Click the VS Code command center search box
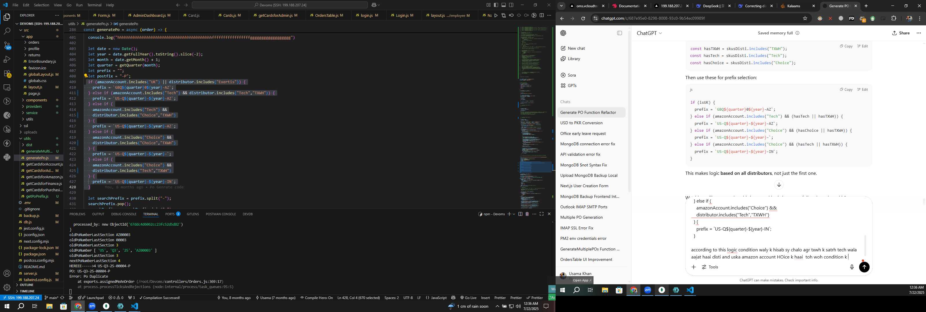Screen dimensions: 926x312 [280, 5]
